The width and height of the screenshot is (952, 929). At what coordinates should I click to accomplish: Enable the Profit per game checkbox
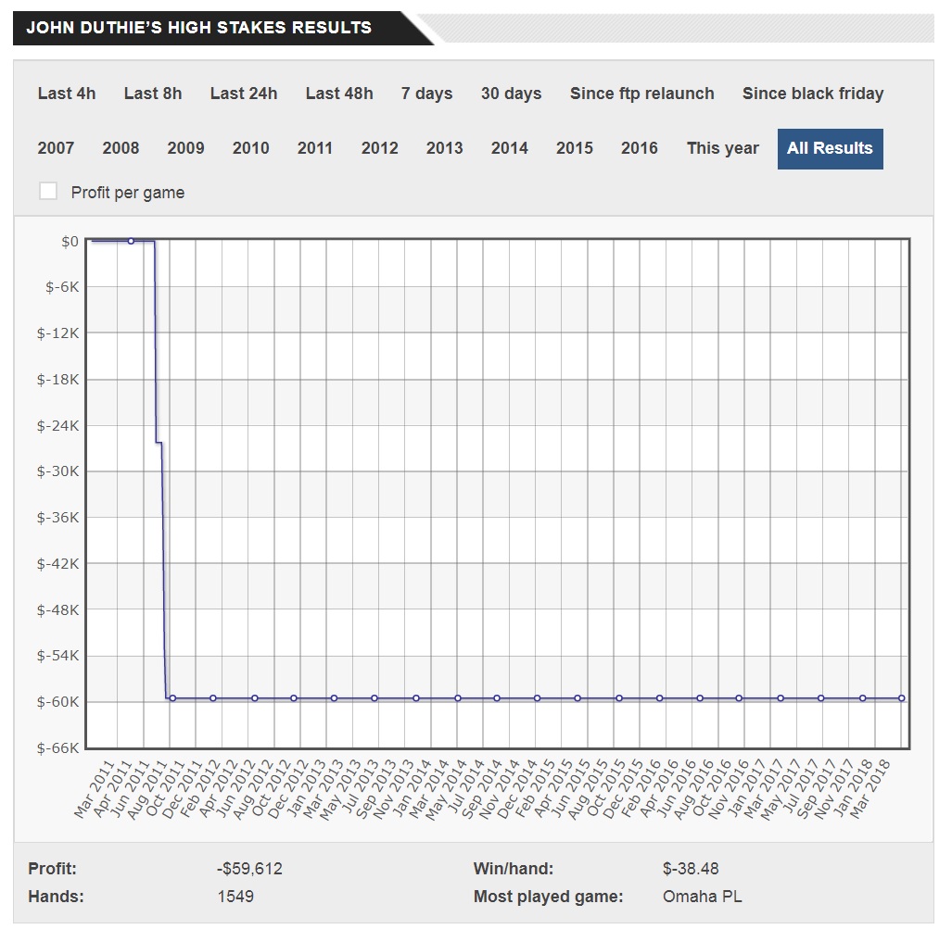pos(48,192)
